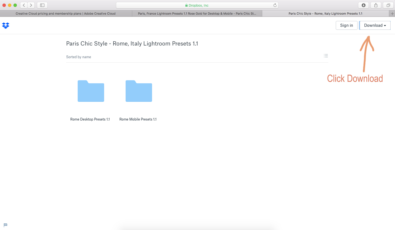Open the Rome Desktop Presets 1.1 folder icon

(91, 91)
